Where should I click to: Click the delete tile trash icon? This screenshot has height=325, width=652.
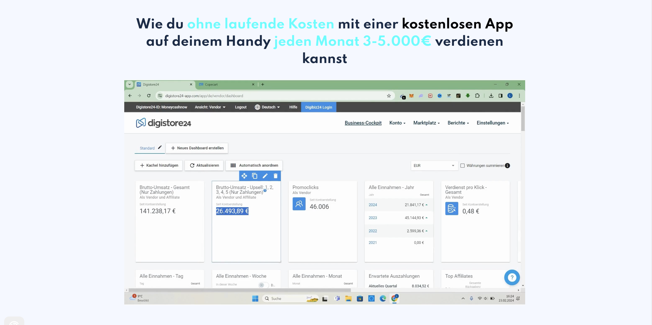pyautogui.click(x=276, y=176)
